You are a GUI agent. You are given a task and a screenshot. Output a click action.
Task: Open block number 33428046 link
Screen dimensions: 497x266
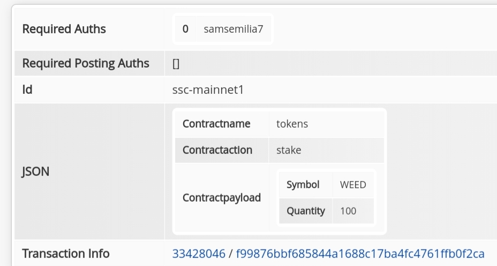(x=199, y=254)
